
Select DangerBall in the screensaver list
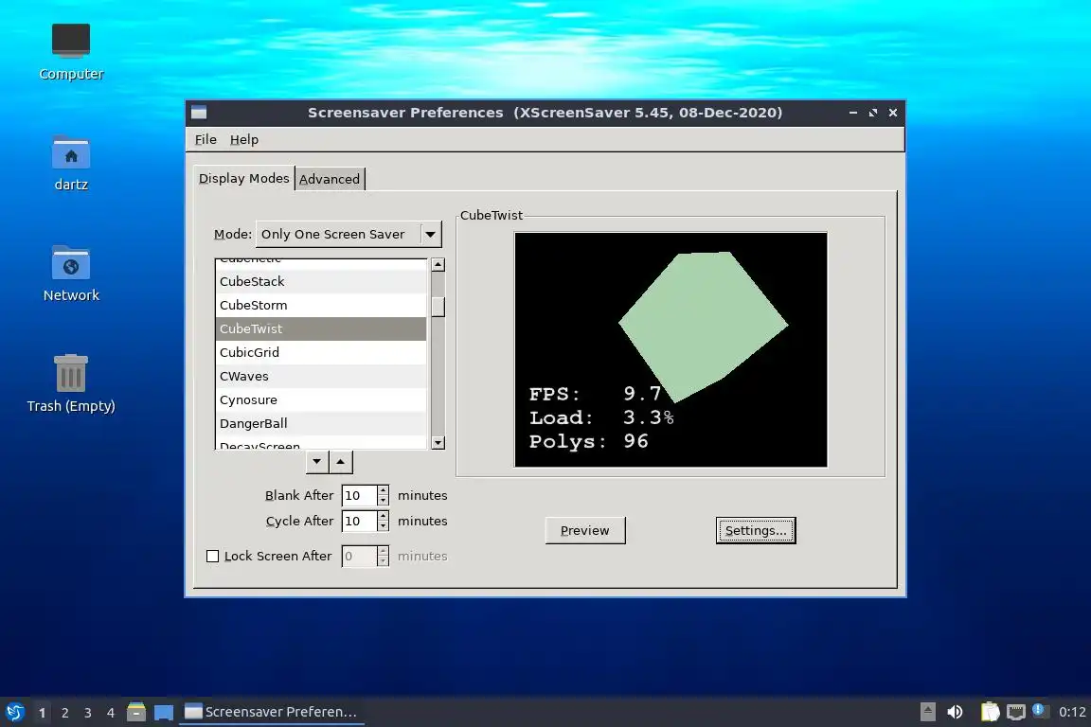pos(321,424)
